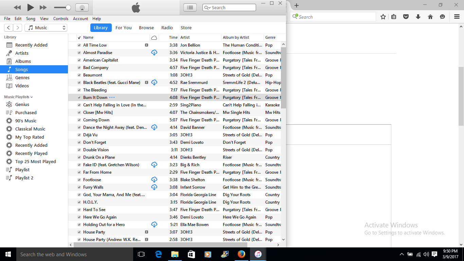Go back with the iTunes back arrow

9,28
